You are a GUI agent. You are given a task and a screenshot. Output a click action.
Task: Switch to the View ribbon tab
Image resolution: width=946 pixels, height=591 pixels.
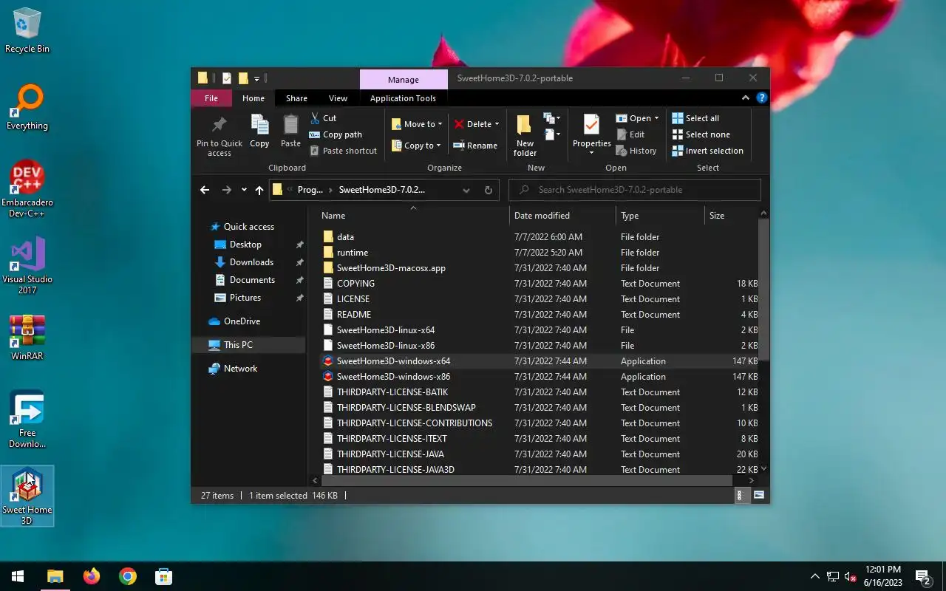[x=338, y=98]
